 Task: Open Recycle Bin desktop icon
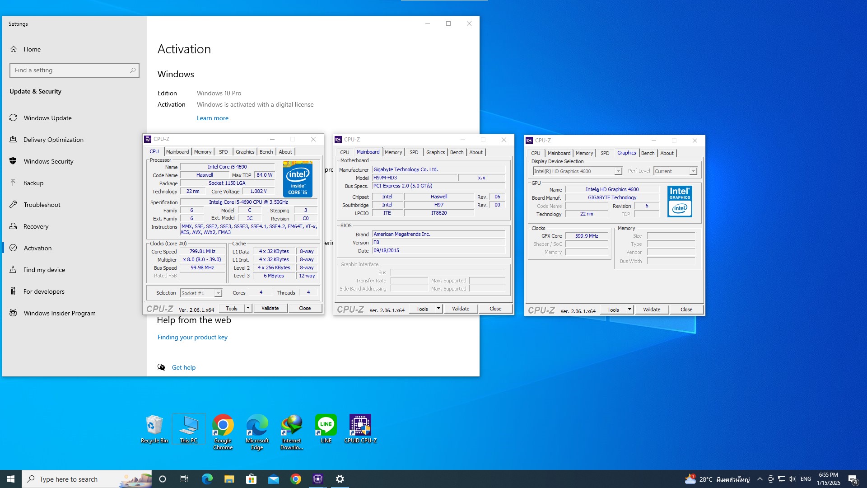154,429
